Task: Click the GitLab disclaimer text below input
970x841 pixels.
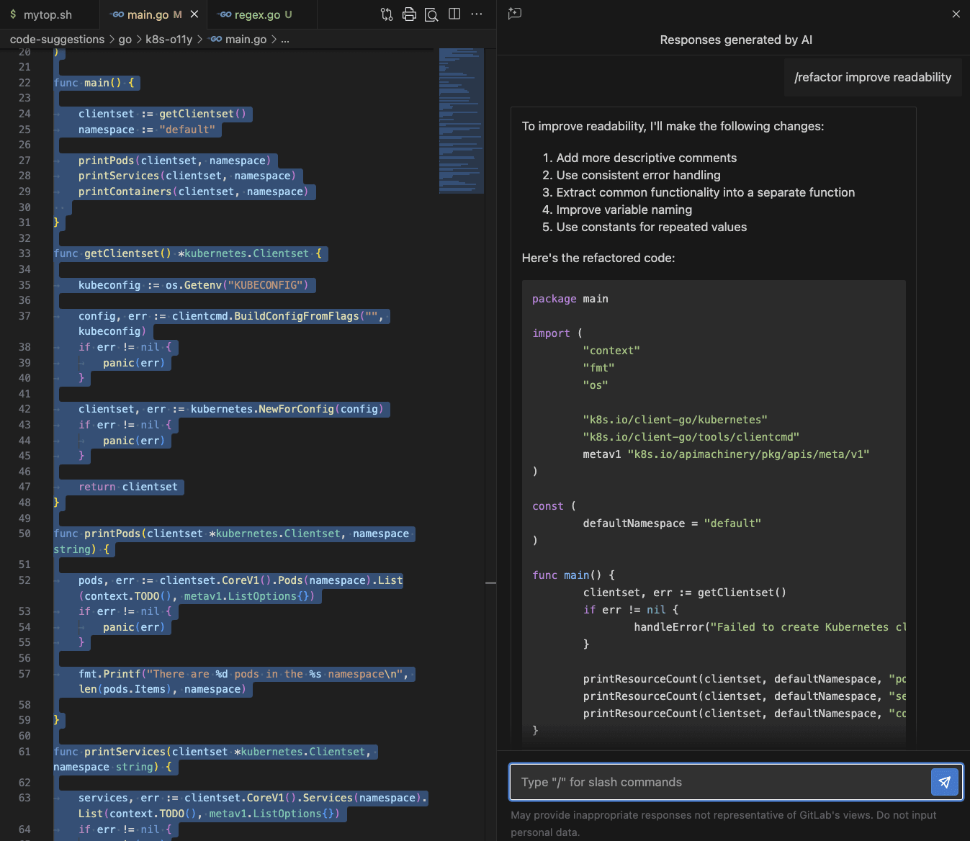Action: [724, 824]
